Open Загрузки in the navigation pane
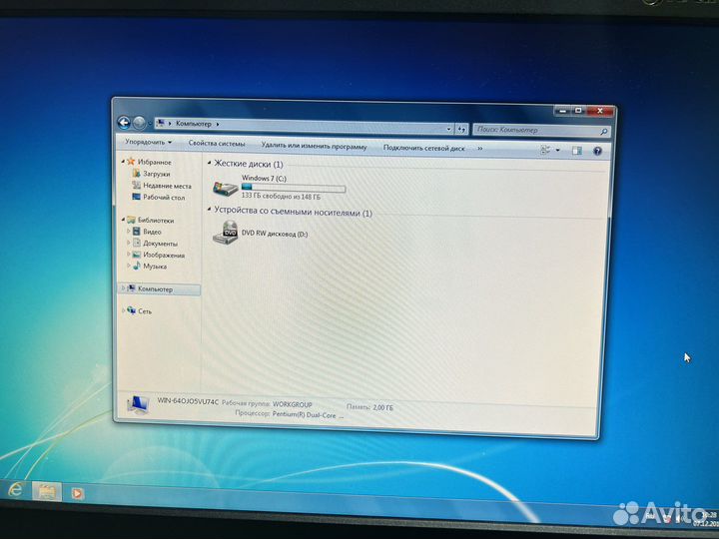 pos(157,174)
